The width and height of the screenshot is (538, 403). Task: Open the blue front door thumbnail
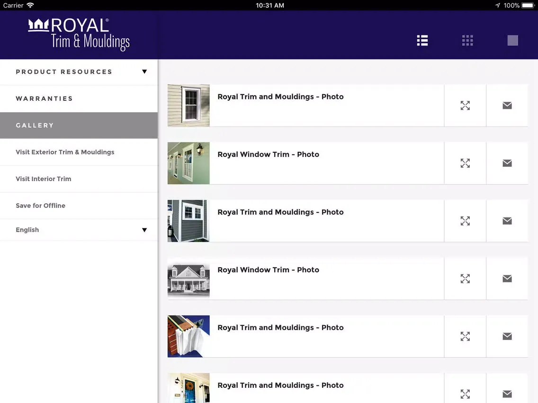(188, 388)
